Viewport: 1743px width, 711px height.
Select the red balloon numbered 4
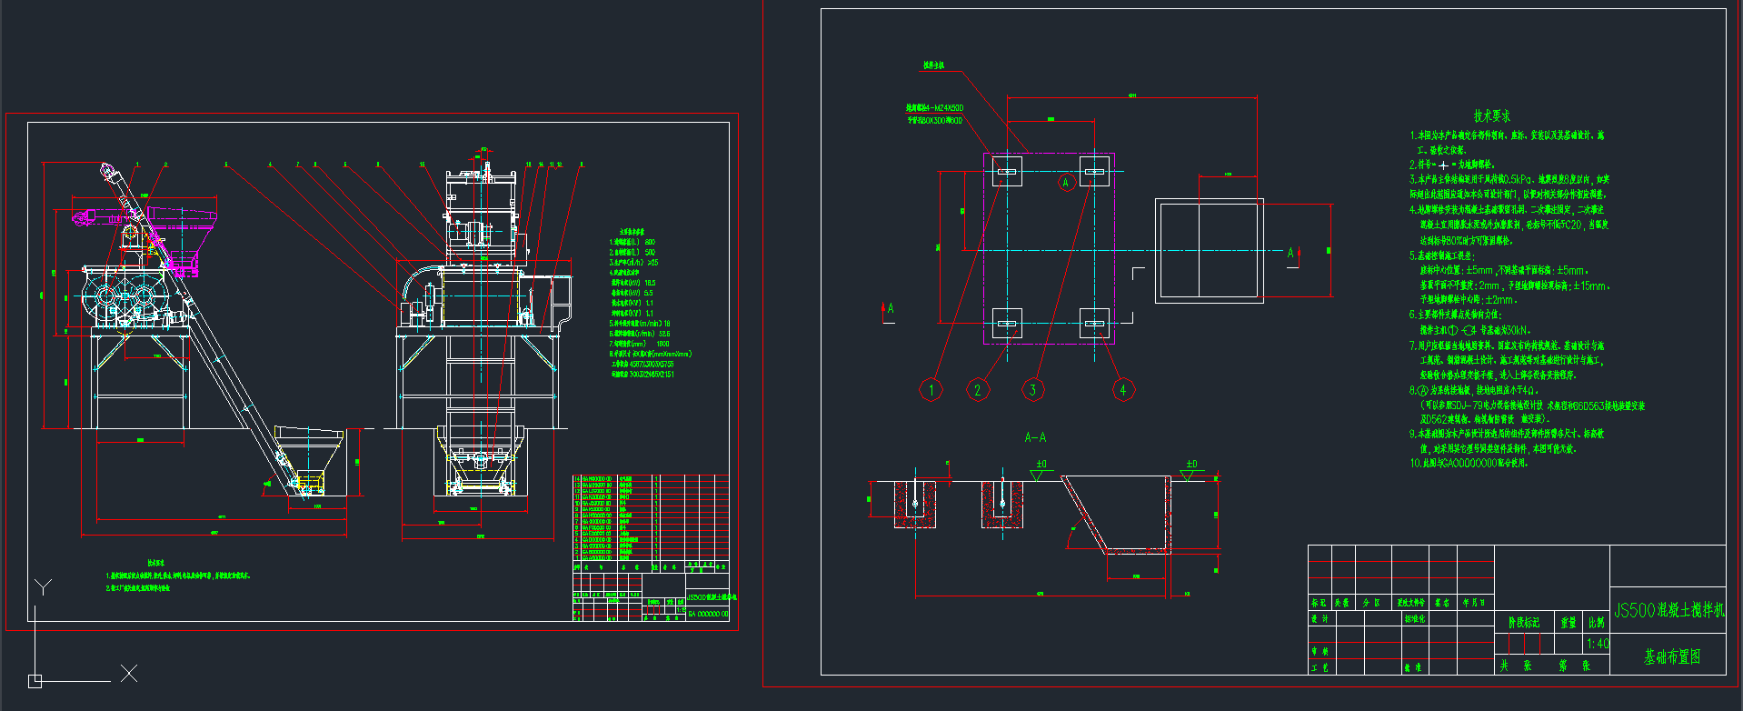pos(1122,390)
